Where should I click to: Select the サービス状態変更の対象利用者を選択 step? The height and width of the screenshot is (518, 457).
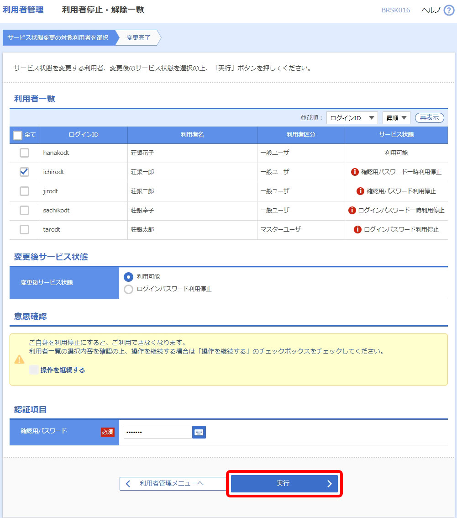click(58, 38)
